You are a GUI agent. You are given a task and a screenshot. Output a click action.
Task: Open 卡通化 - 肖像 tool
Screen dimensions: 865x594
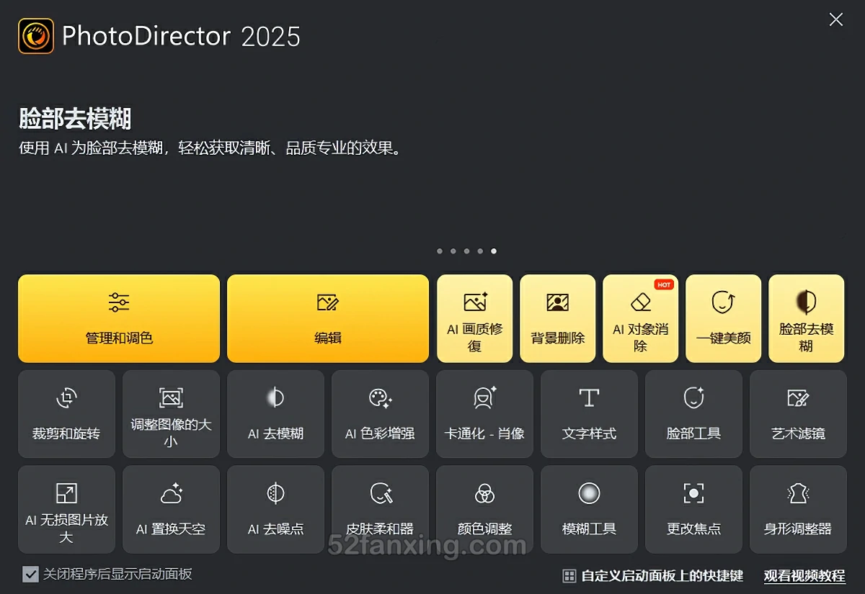tap(484, 414)
